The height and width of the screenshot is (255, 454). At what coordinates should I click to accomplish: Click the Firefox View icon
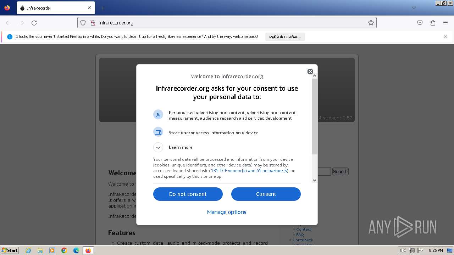7,8
